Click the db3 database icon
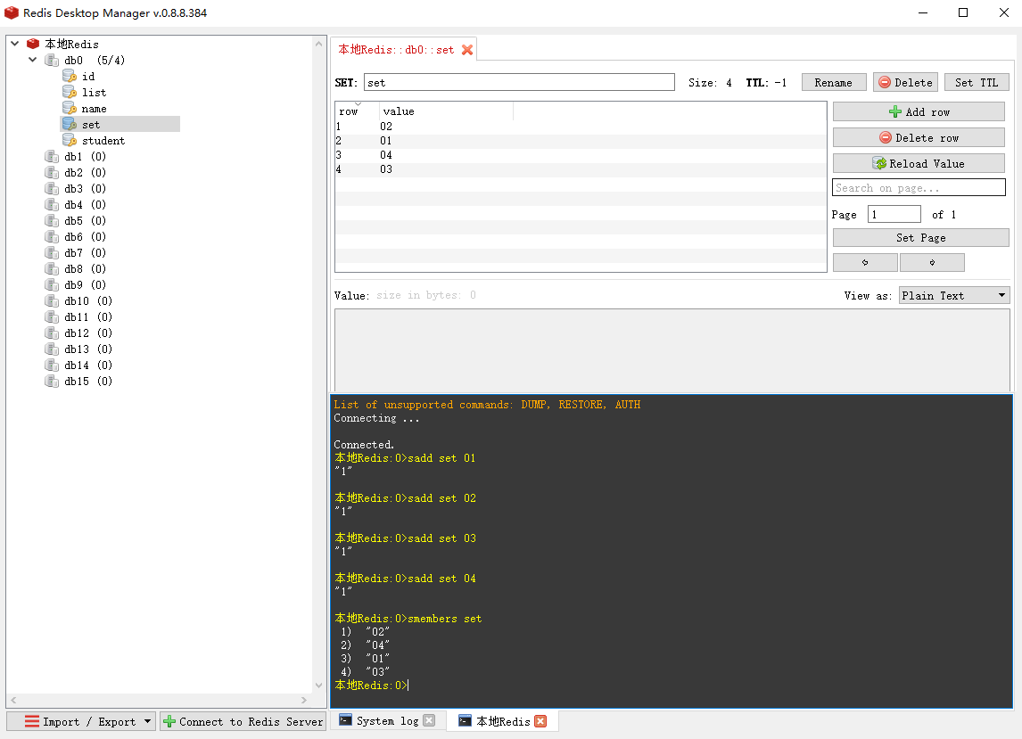Screen dimensions: 1022x739 coord(52,188)
